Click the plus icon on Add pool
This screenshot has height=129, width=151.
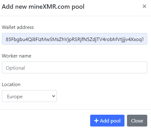tap(96, 121)
